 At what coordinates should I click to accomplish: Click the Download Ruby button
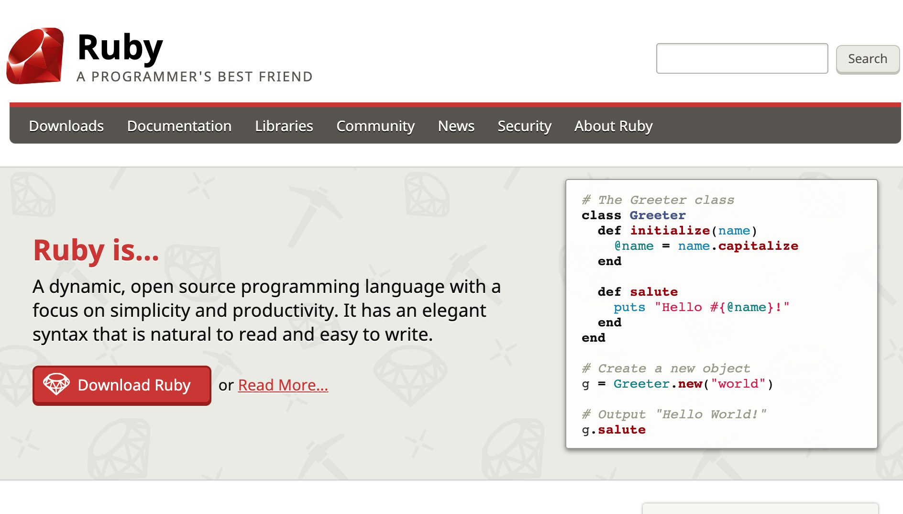[122, 385]
